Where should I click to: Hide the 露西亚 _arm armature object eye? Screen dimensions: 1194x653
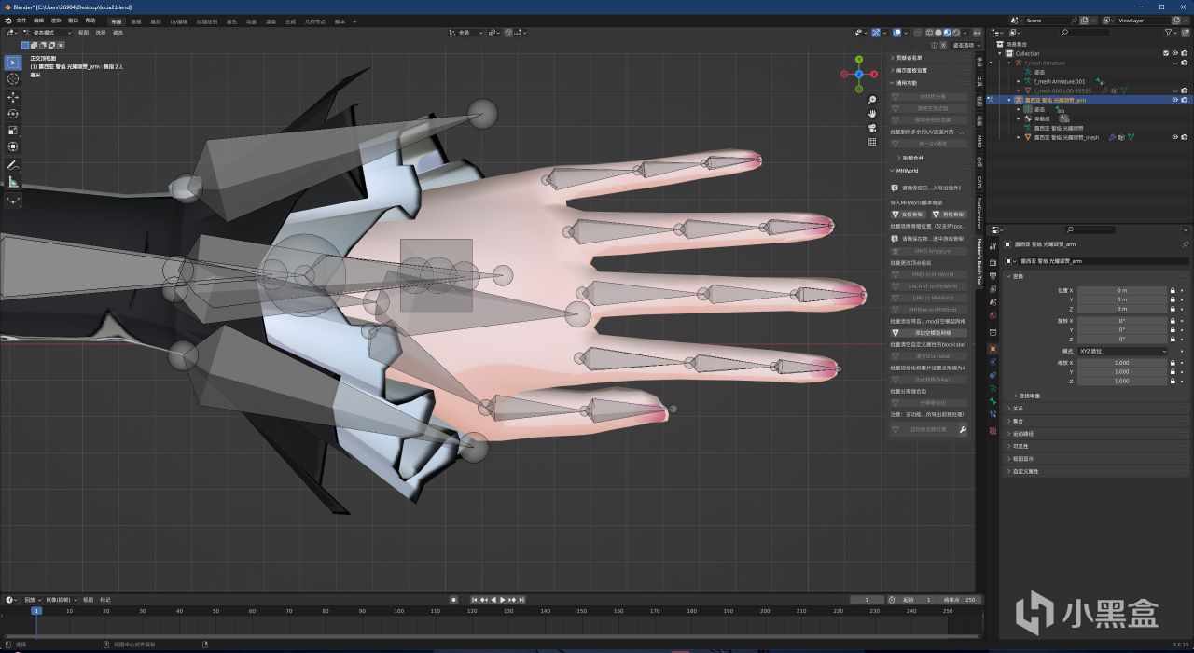coord(1174,100)
